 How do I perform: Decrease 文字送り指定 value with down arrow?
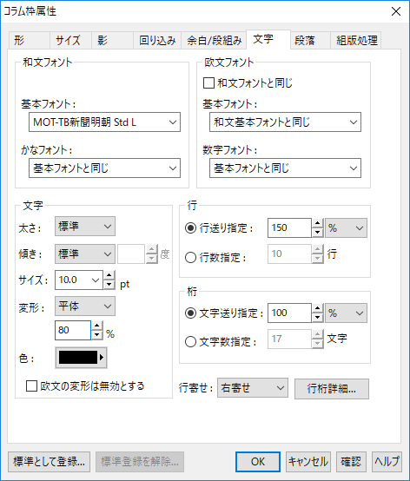coord(318,318)
